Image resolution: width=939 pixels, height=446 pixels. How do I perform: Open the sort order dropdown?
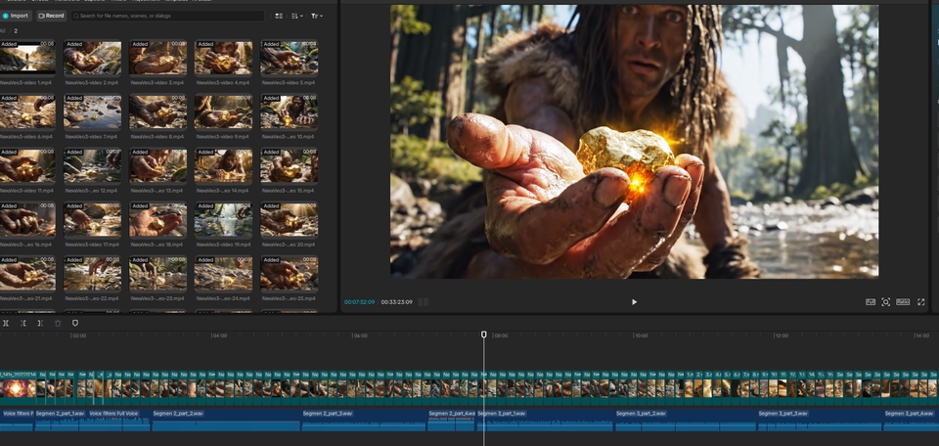coord(297,16)
